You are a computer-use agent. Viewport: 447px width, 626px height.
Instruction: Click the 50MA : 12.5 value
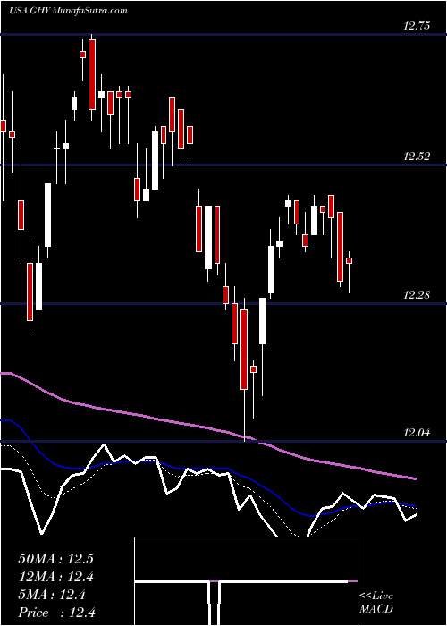point(55,559)
